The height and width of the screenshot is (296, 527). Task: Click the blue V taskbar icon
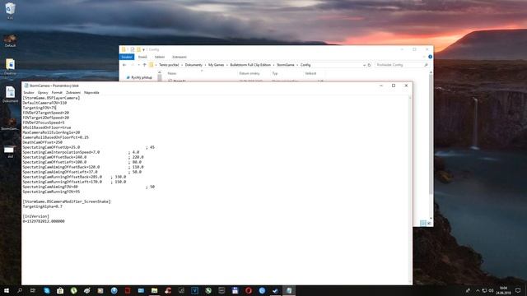click(x=194, y=290)
